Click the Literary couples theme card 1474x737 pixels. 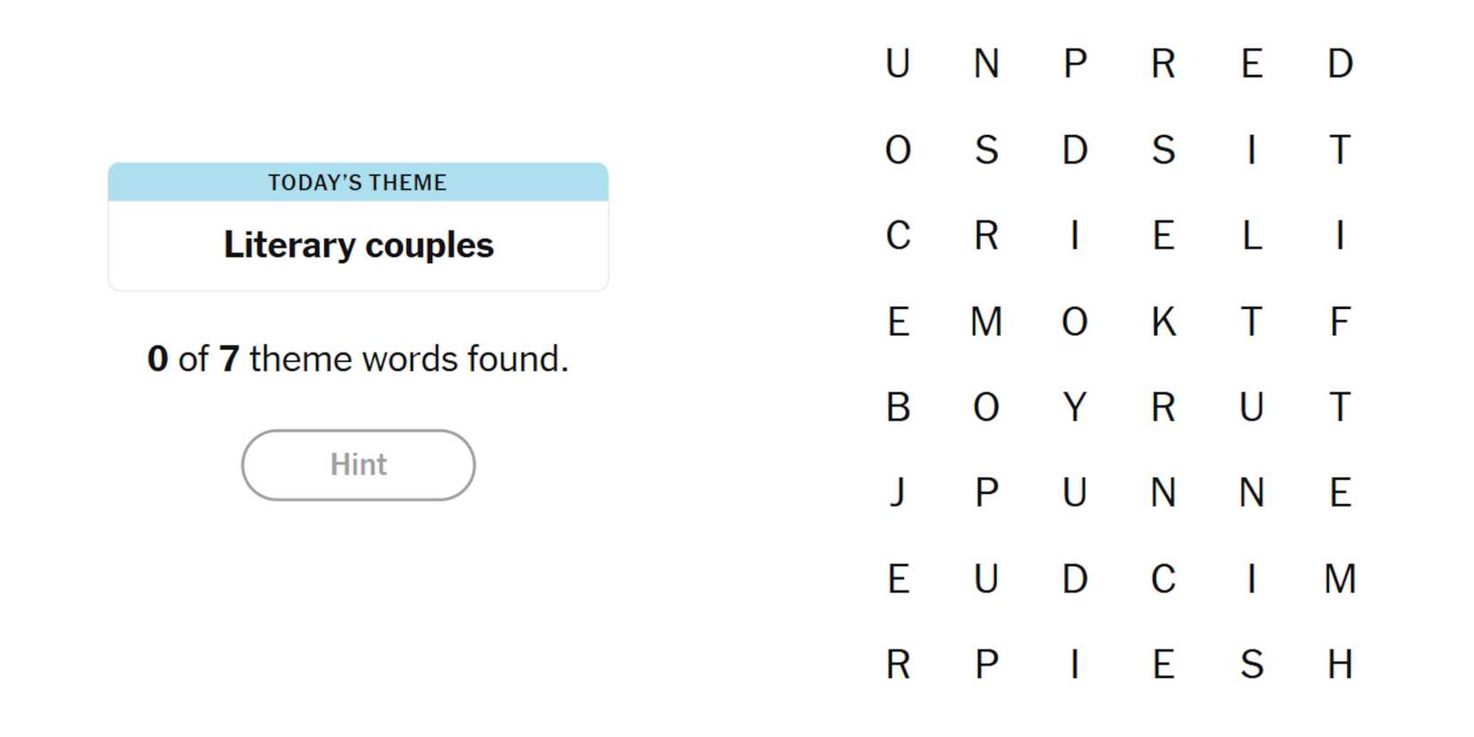click(x=357, y=227)
